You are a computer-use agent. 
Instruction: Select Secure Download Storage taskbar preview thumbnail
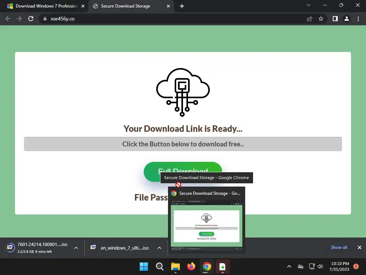(207, 220)
